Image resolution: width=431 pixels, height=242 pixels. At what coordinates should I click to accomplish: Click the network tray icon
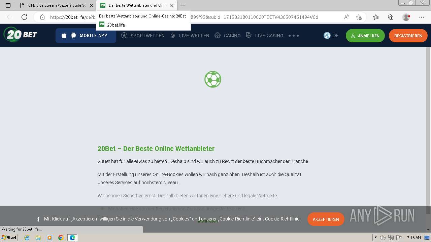tap(391, 238)
